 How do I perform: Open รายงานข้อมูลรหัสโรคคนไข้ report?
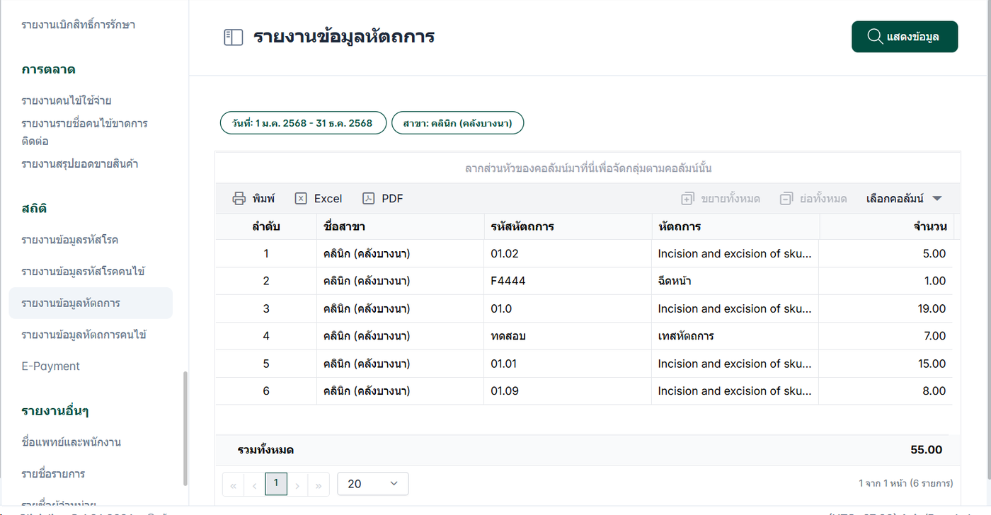coord(84,272)
